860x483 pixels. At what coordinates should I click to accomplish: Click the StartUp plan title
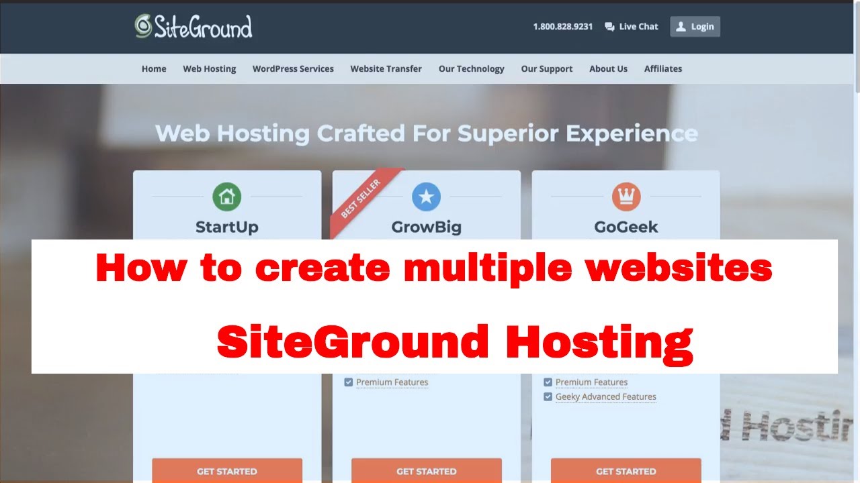point(227,227)
